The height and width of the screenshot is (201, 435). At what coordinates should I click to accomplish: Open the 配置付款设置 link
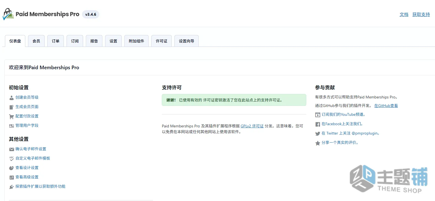tap(27, 116)
